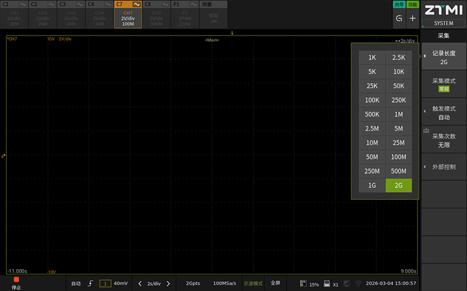Increase timebase with right chevron
The height and width of the screenshot is (291, 467).
(x=169, y=283)
